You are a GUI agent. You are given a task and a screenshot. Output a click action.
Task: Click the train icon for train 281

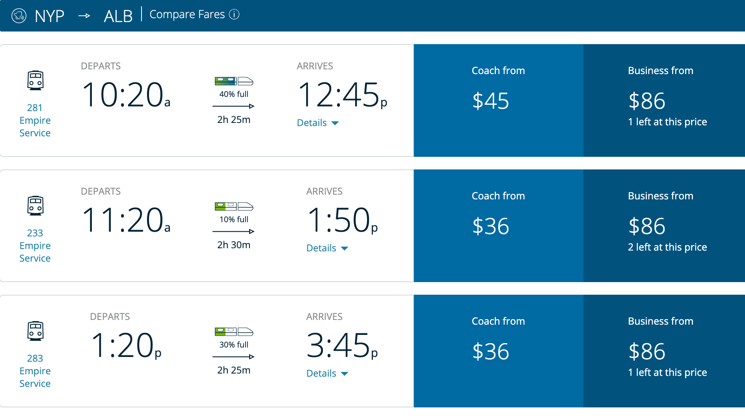pyautogui.click(x=35, y=80)
